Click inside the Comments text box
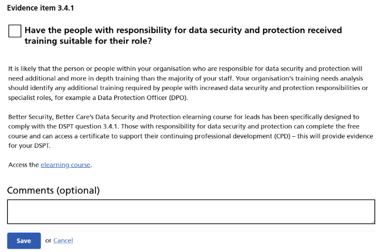The image size is (378, 252). tap(190, 211)
